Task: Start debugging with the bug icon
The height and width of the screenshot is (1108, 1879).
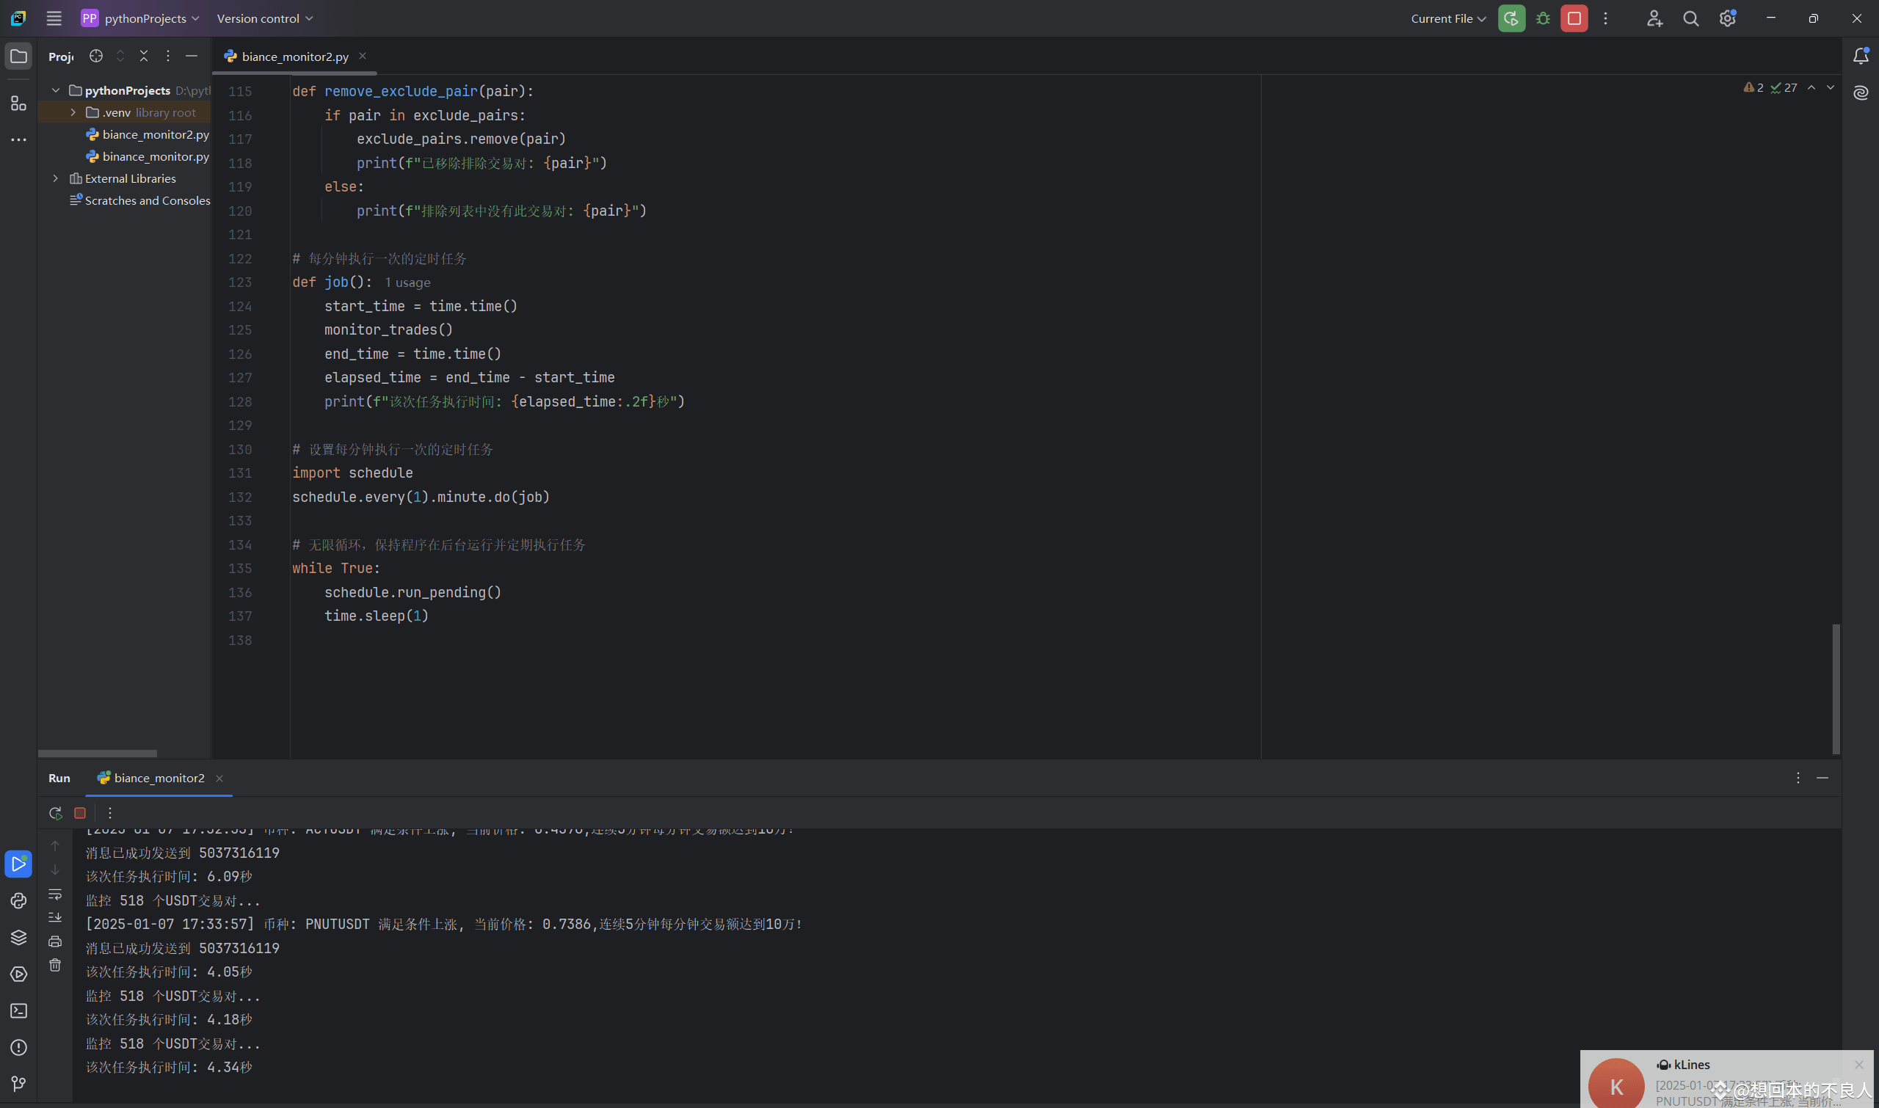Action: (1541, 18)
